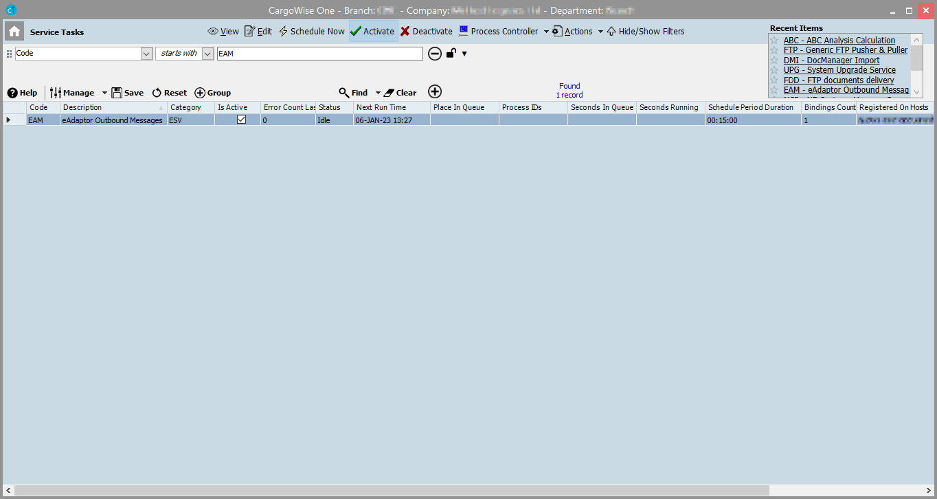This screenshot has width=937, height=499.
Task: Click Hide/Show Filters
Action: (x=644, y=31)
